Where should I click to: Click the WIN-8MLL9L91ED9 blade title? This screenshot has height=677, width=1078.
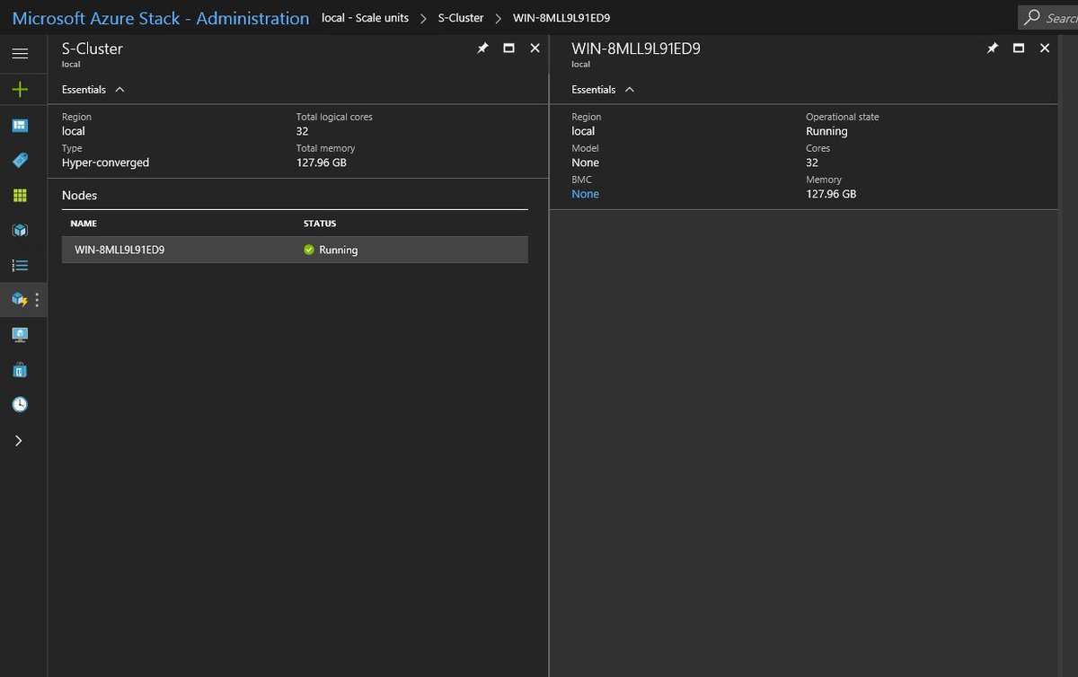pyautogui.click(x=635, y=48)
